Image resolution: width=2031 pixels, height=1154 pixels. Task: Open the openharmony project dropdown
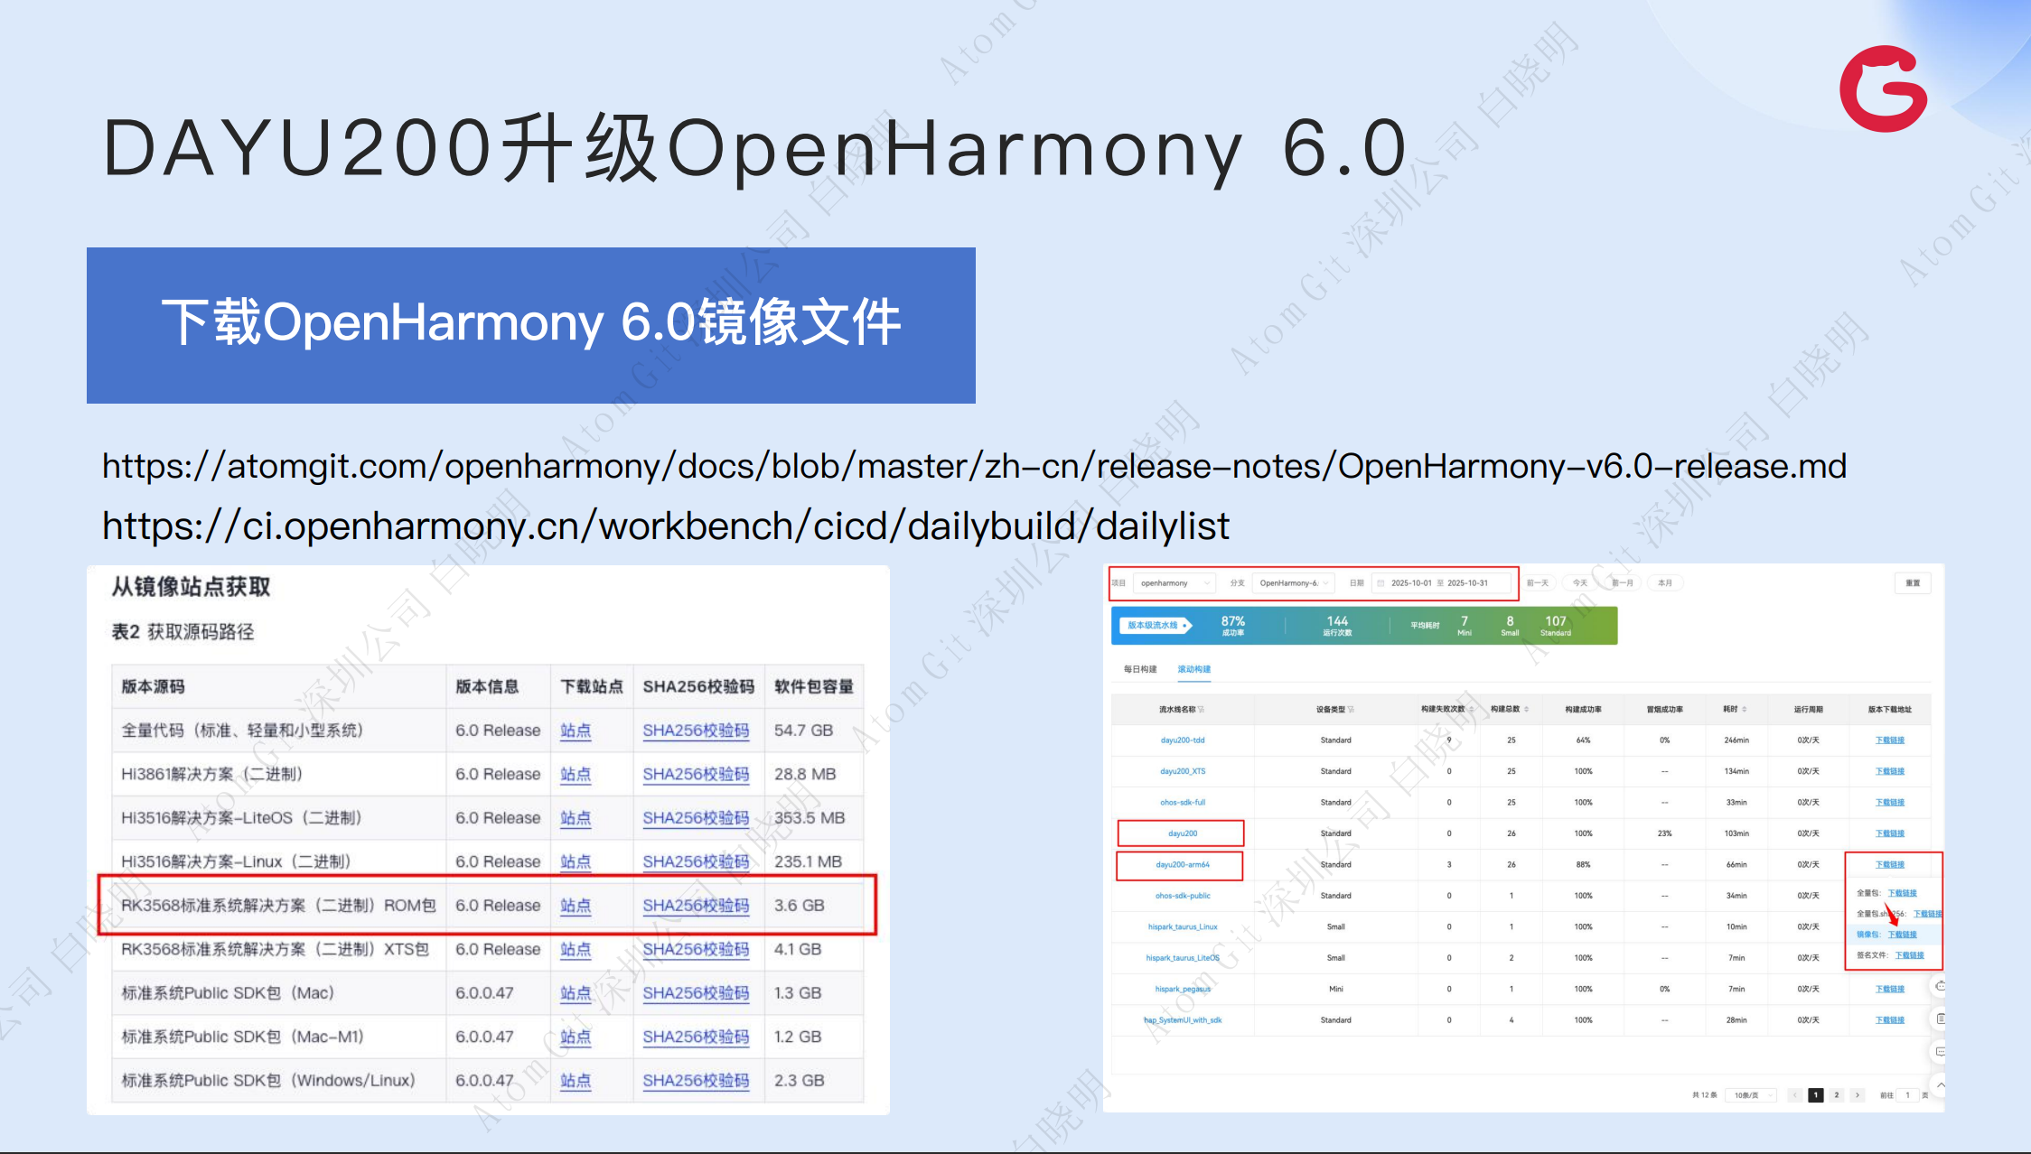1174,583
